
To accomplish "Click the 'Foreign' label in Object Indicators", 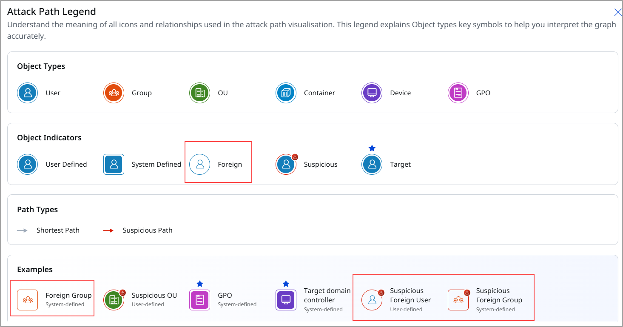I will tap(230, 164).
